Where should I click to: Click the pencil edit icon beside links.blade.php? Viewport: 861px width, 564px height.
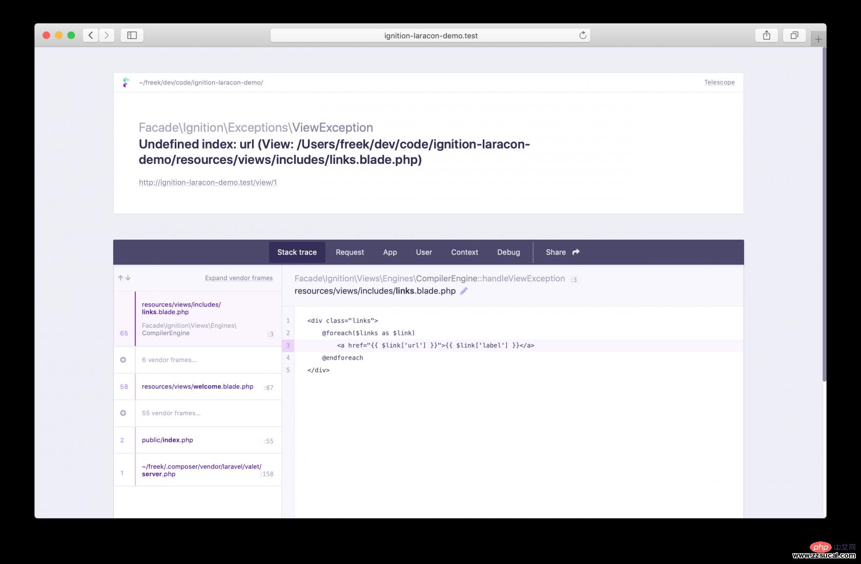[x=464, y=291]
